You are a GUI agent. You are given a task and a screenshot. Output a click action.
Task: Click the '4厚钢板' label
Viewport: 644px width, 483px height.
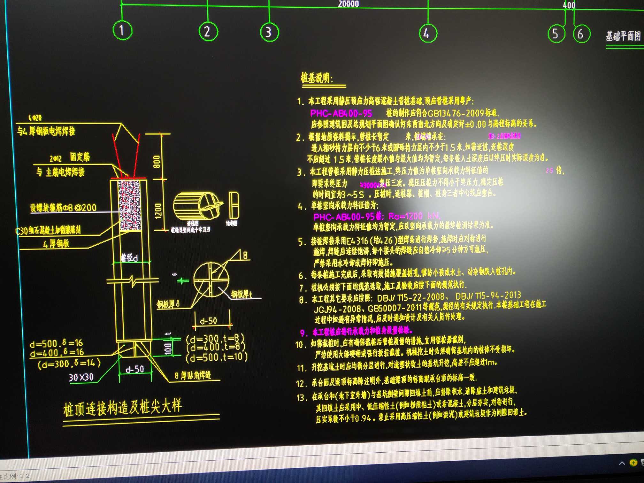pyautogui.click(x=56, y=244)
